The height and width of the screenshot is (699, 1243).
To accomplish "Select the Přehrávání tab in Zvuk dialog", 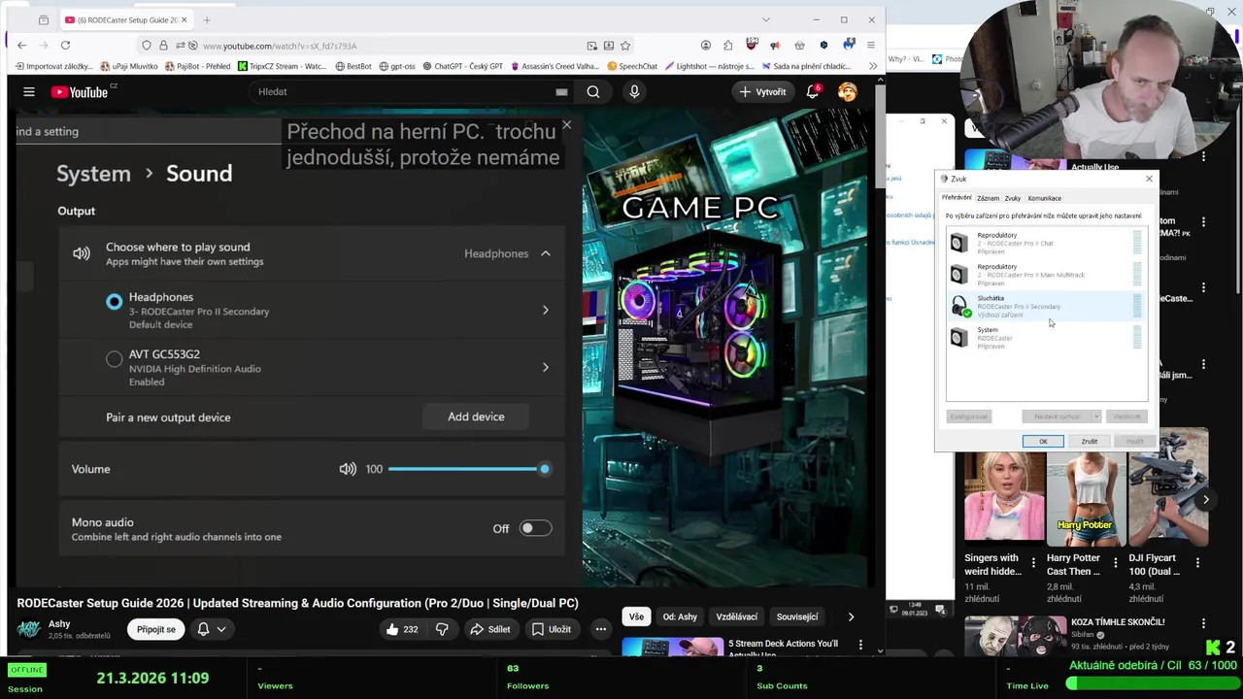I will [957, 198].
